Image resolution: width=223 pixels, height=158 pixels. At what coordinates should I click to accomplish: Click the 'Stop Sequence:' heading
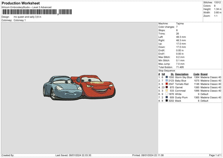coord(167,71)
